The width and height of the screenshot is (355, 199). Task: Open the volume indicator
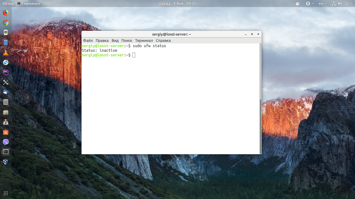tap(340, 4)
